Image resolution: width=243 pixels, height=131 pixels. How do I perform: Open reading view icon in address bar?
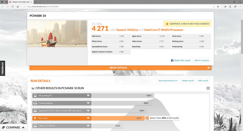pos(214,7)
